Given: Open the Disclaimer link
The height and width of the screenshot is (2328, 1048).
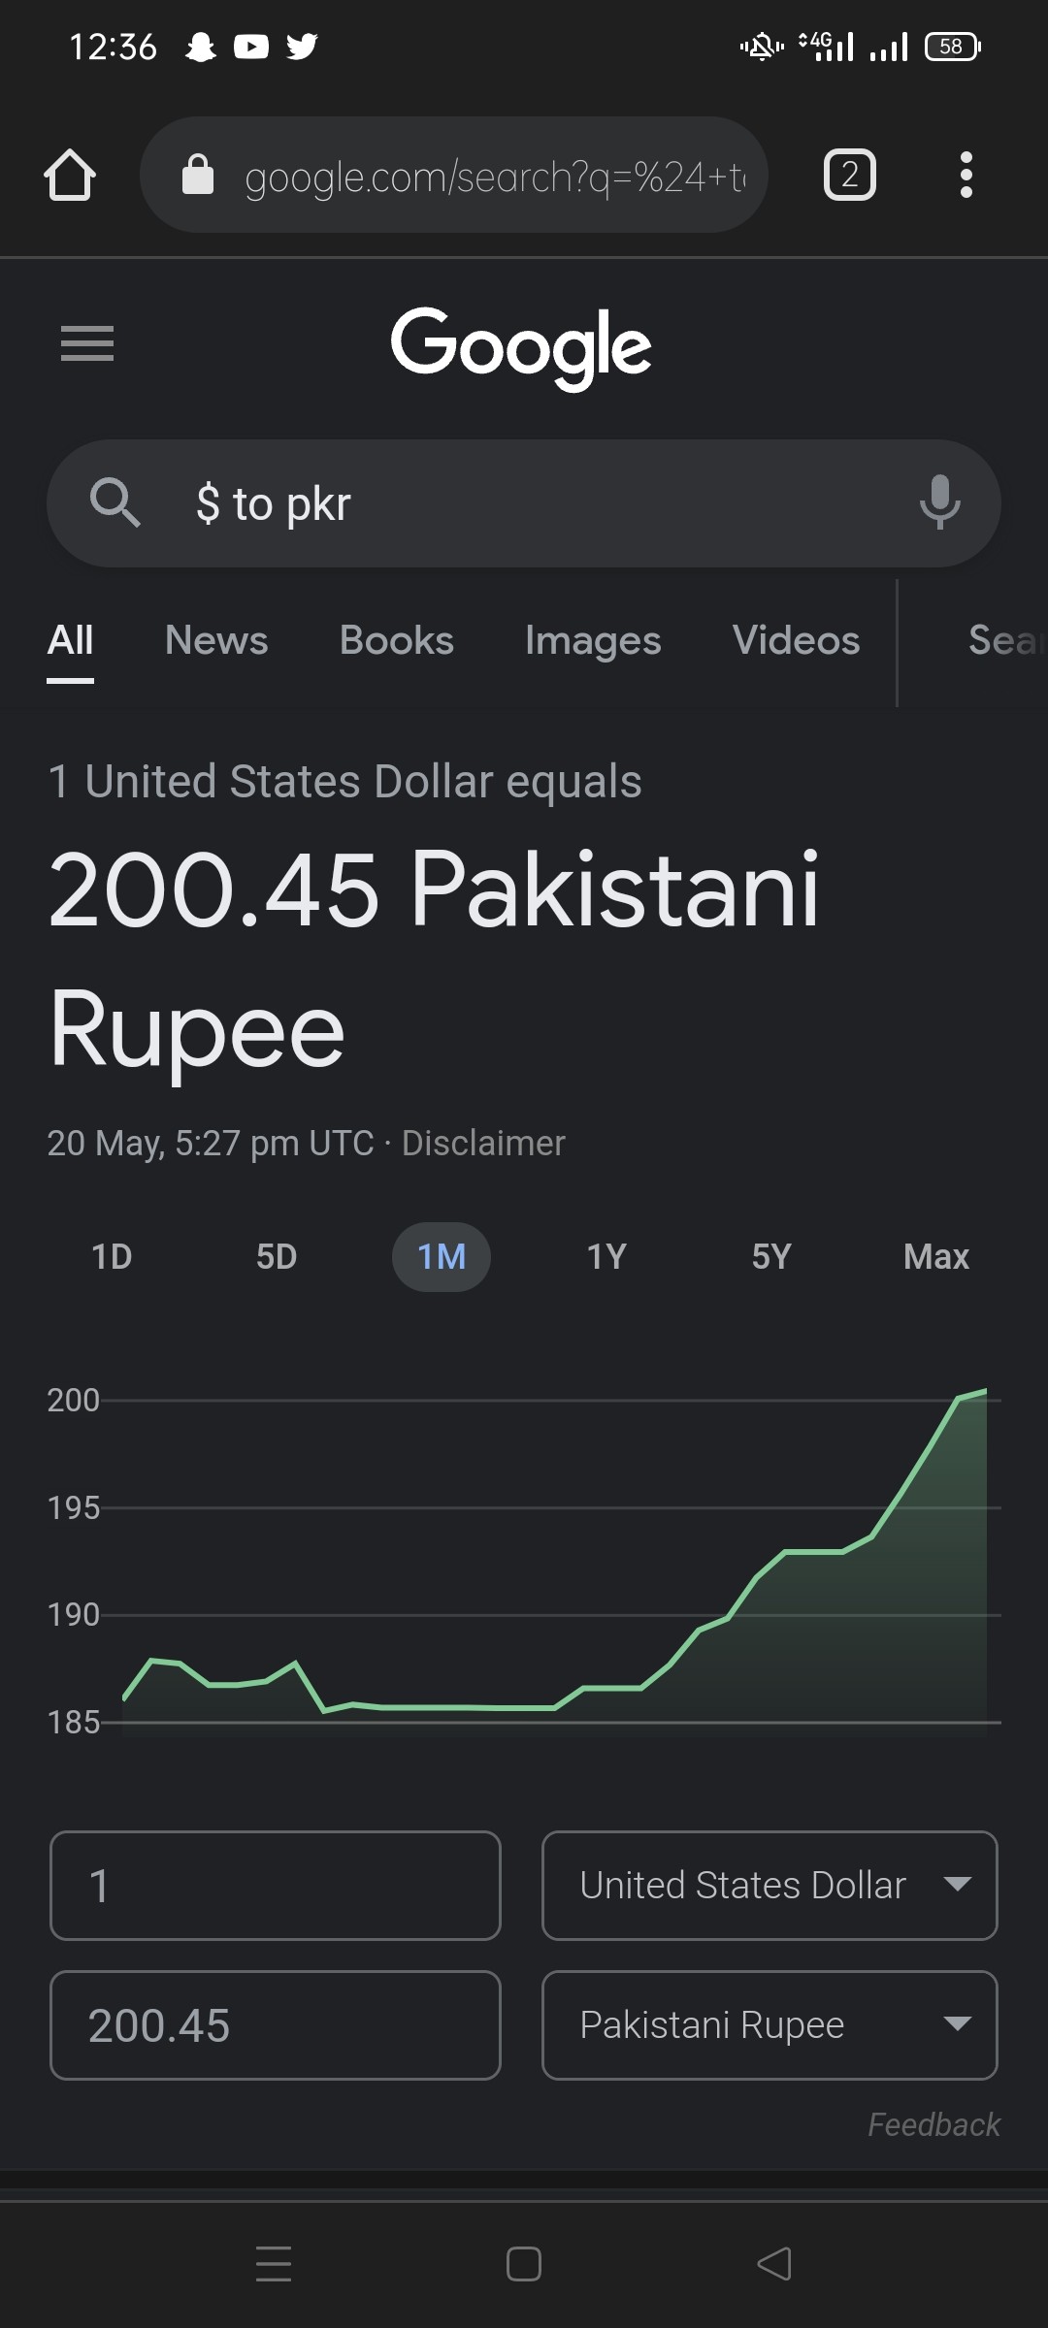Looking at the screenshot, I should (483, 1143).
